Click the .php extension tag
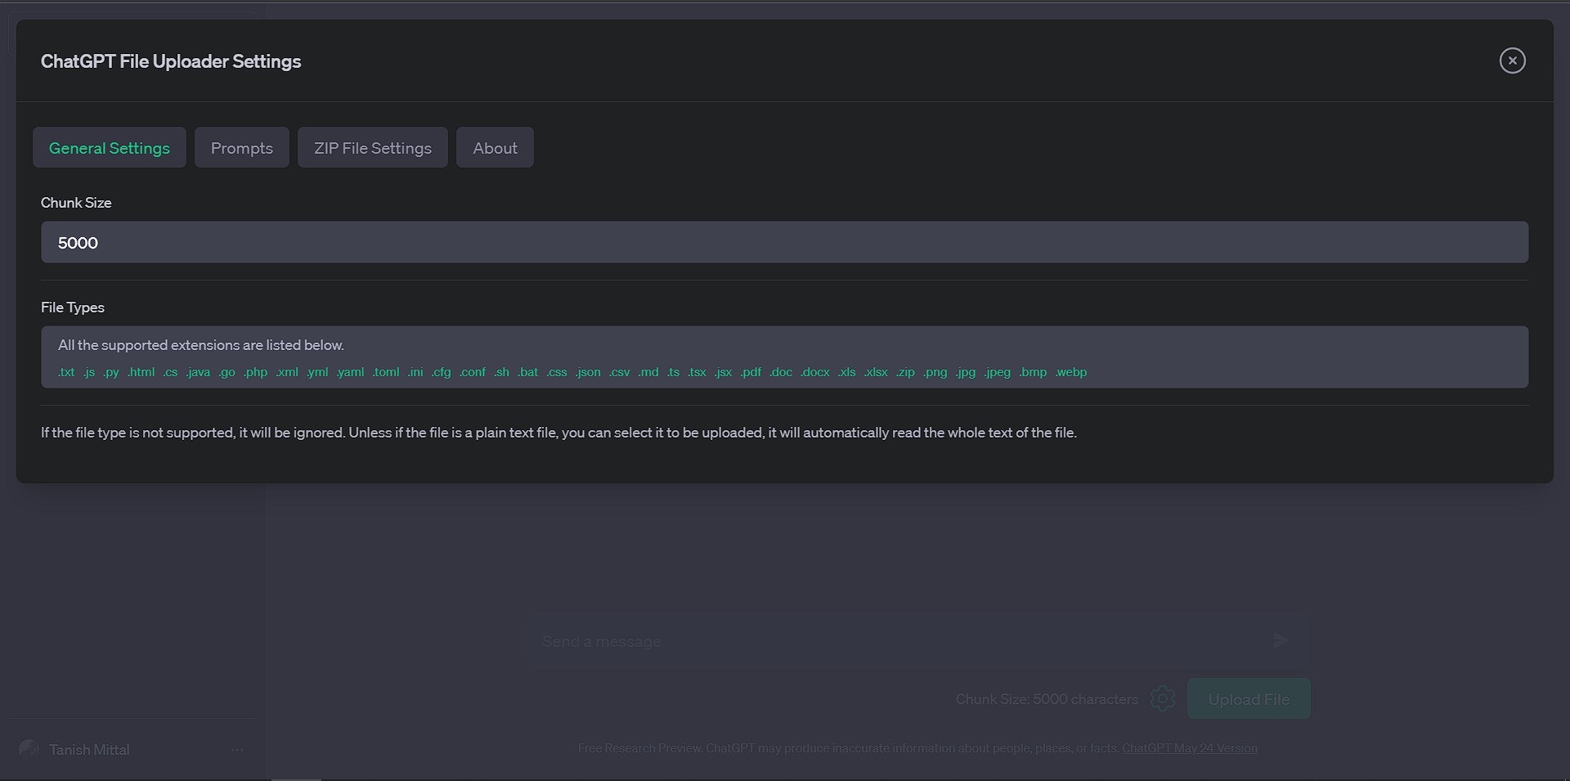 click(x=255, y=372)
